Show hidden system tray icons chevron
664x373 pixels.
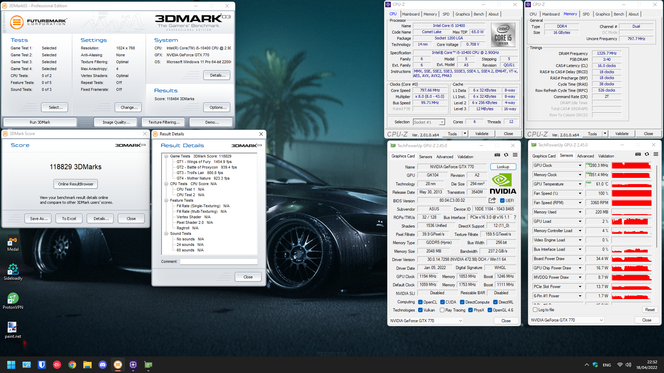587,365
